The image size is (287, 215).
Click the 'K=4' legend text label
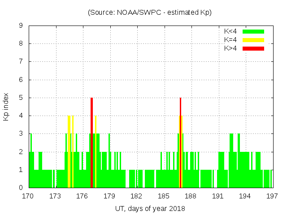coord(230,40)
